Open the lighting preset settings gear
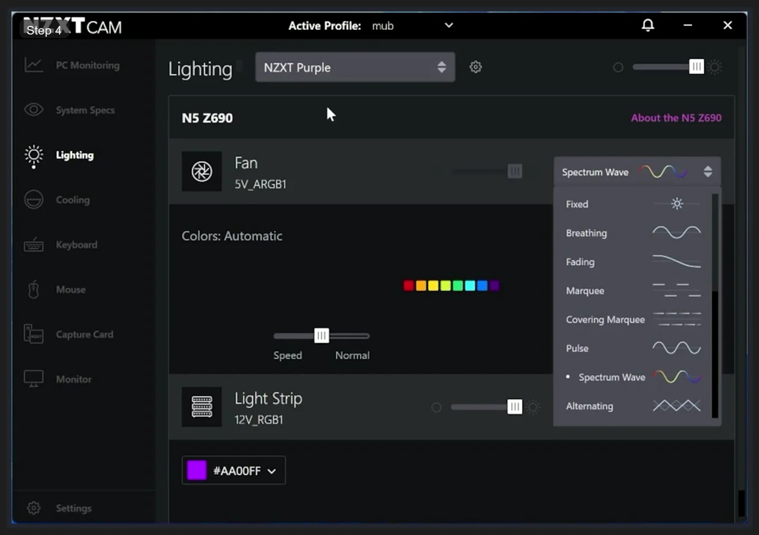 (x=476, y=67)
